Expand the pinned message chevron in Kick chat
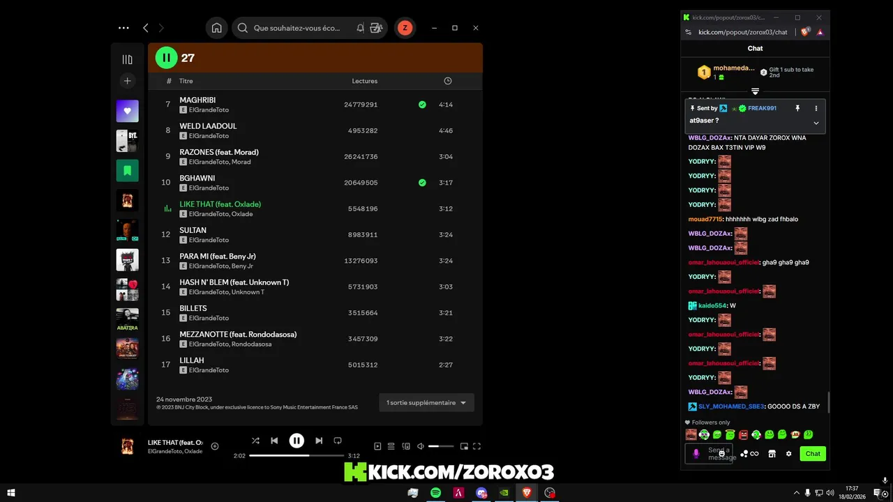Screen dimensions: 893x502 click(x=816, y=123)
